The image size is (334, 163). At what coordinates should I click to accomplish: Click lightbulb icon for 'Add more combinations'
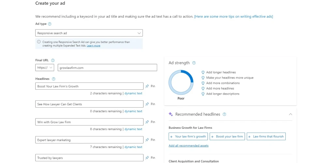[203, 83]
